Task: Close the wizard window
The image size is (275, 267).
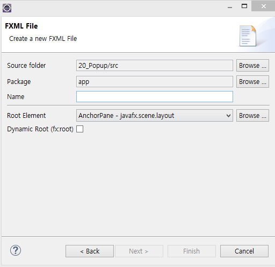Action: click(263, 6)
